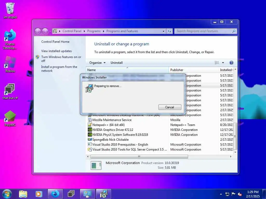
Task: Select Visual Studio 2010 Tools for SQL Server
Action: (160, 149)
